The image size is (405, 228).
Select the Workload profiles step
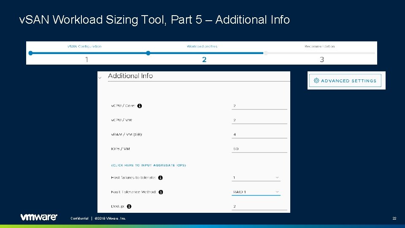click(x=202, y=46)
